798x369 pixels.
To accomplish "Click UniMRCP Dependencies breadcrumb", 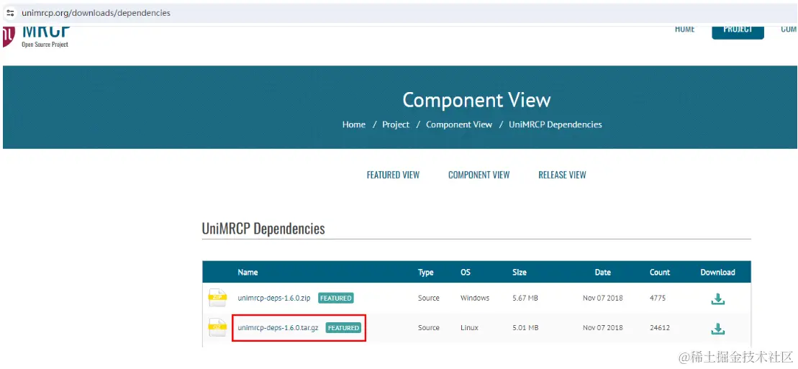I will pos(556,124).
